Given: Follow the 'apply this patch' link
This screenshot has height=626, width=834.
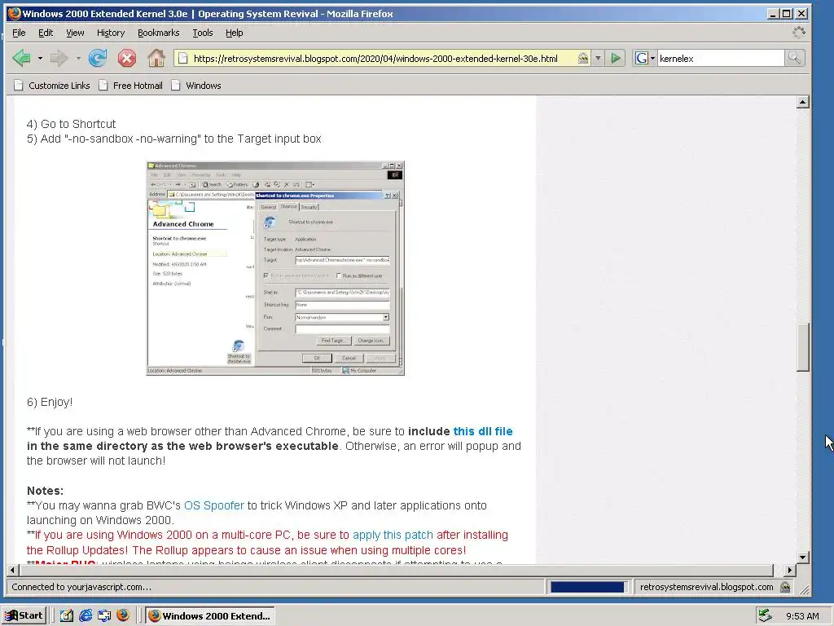Looking at the screenshot, I should [393, 535].
